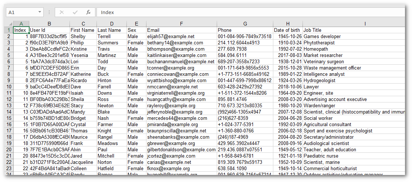The width and height of the screenshot is (412, 182).
Task: Click cell with elijah57@example.net
Action: (x=182, y=36)
